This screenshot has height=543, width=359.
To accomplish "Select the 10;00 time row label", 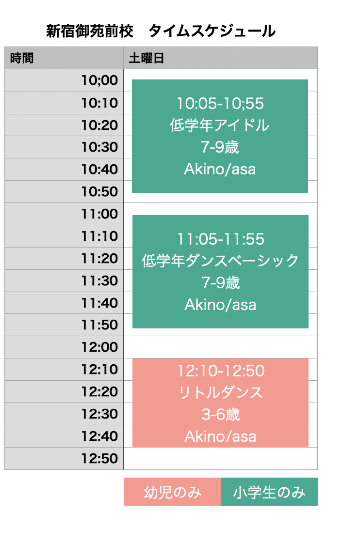I will coord(64,80).
